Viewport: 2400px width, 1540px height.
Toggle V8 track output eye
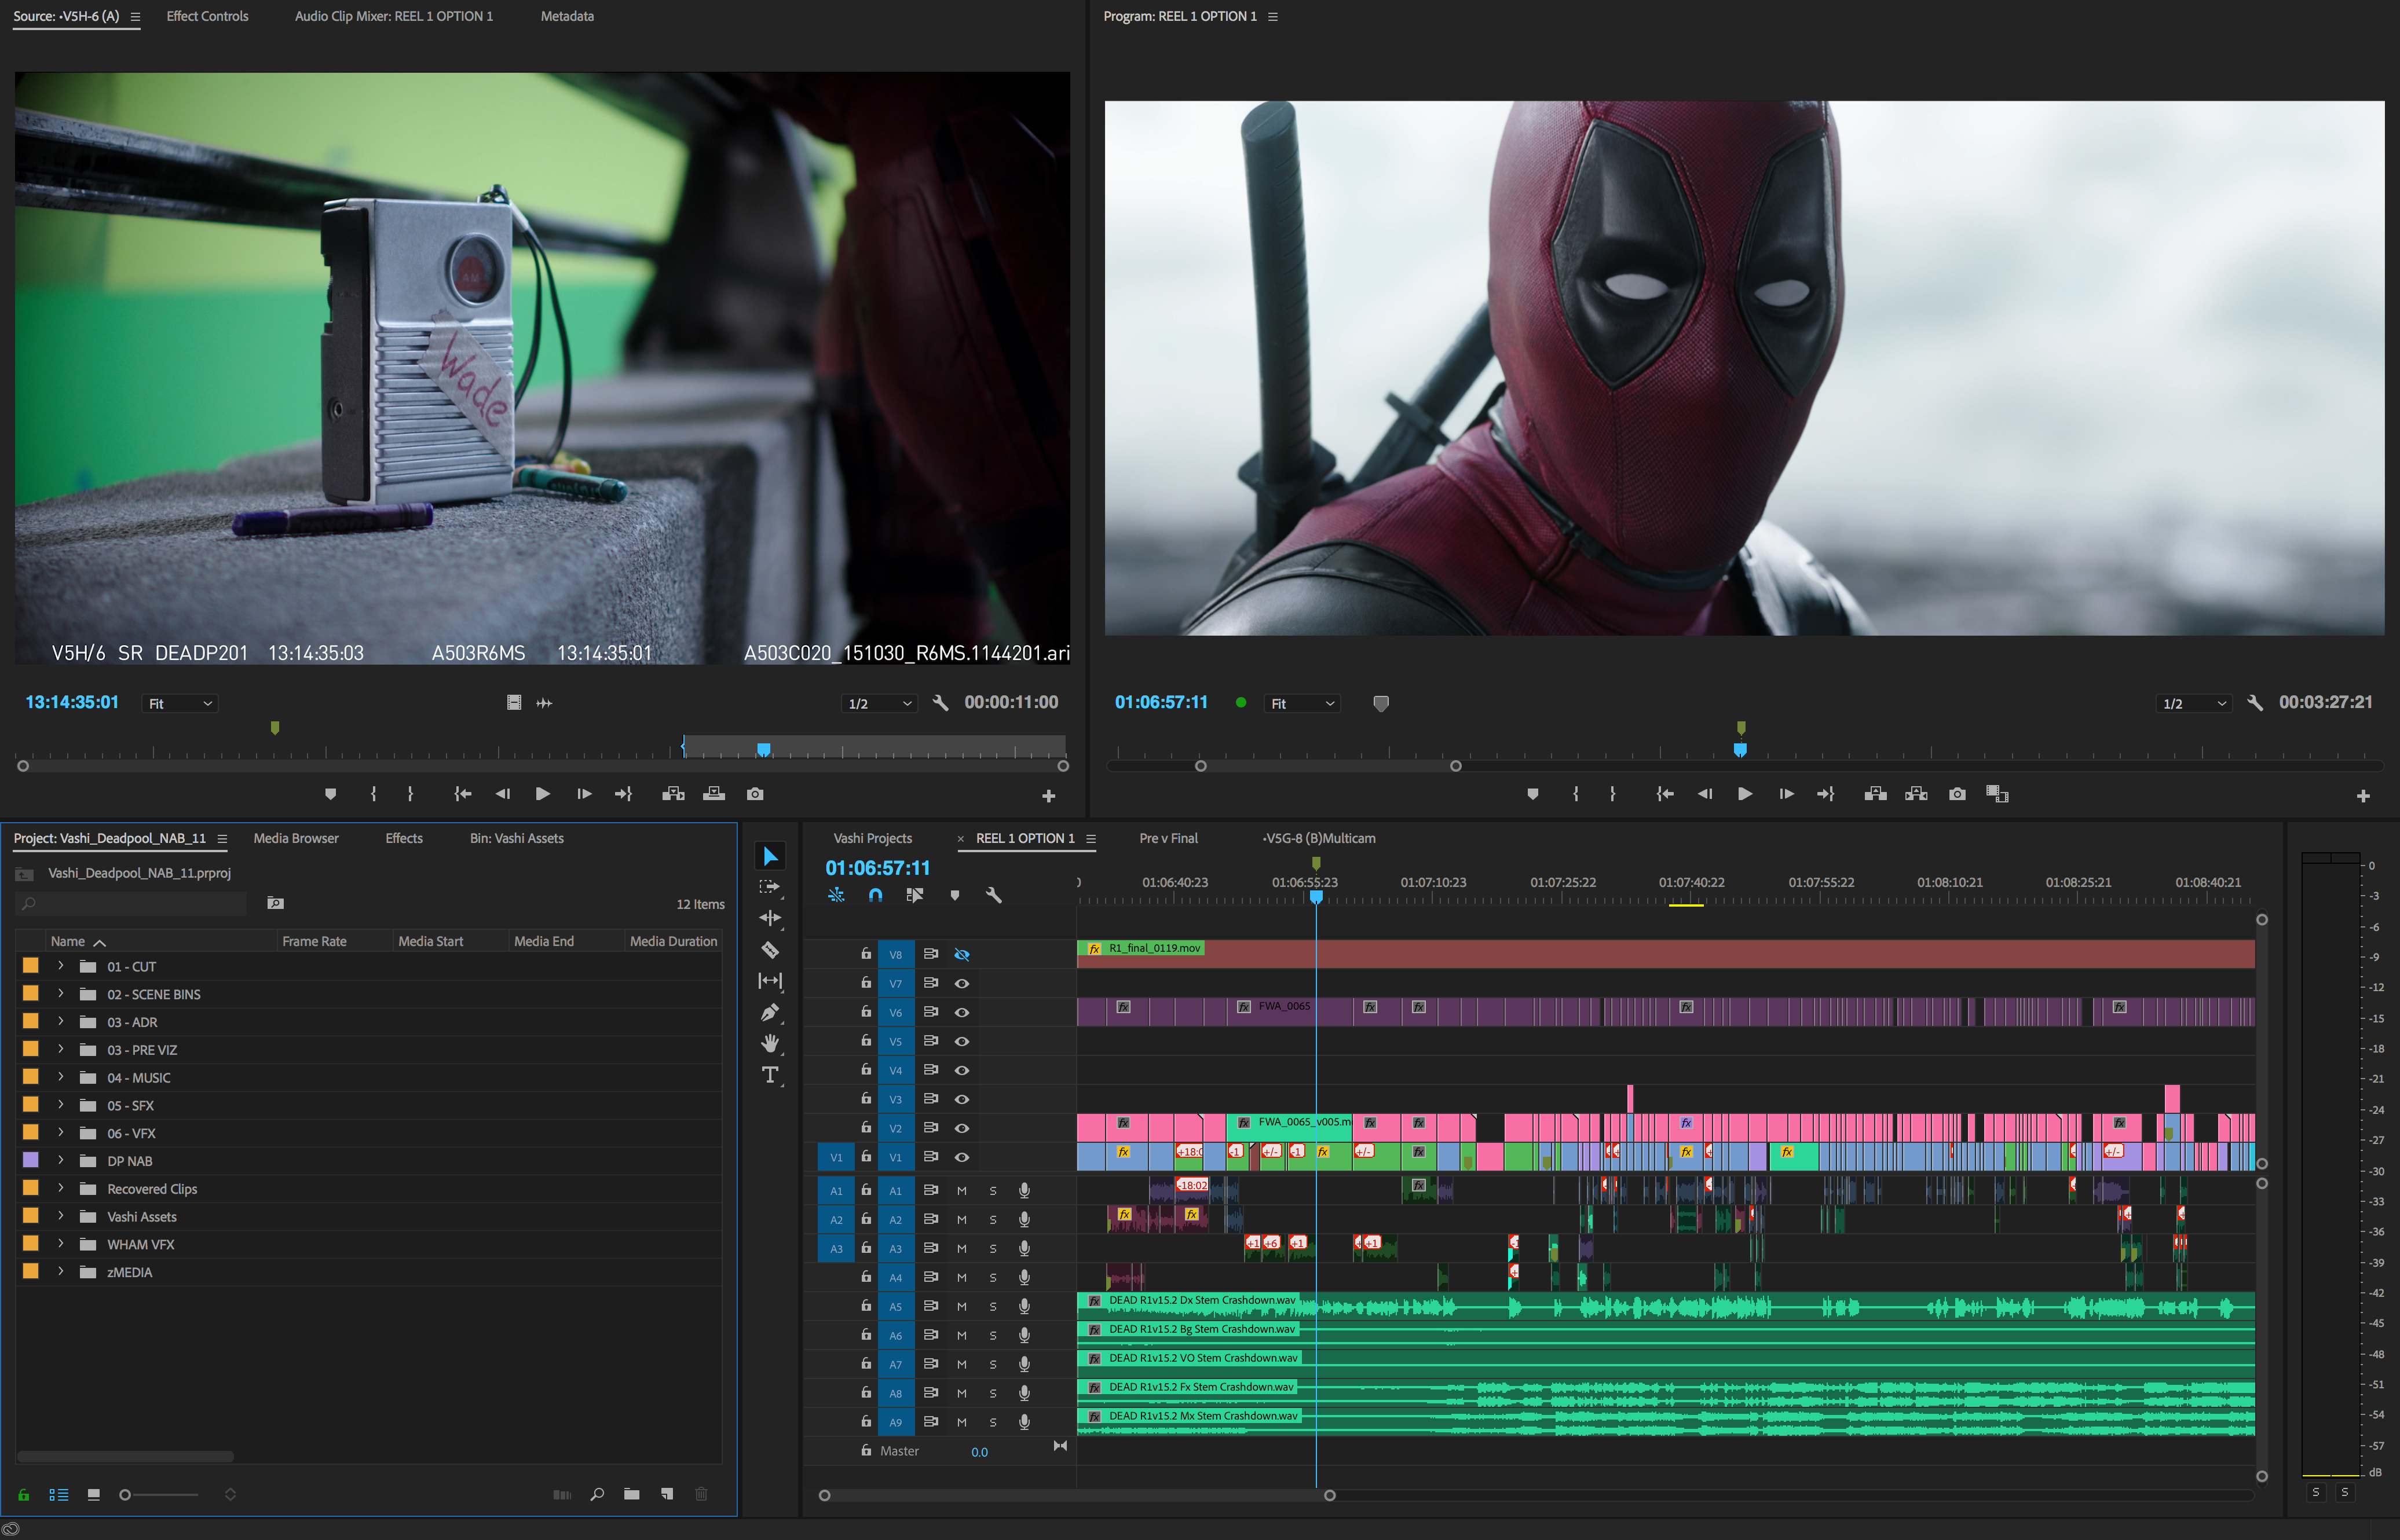coord(961,954)
